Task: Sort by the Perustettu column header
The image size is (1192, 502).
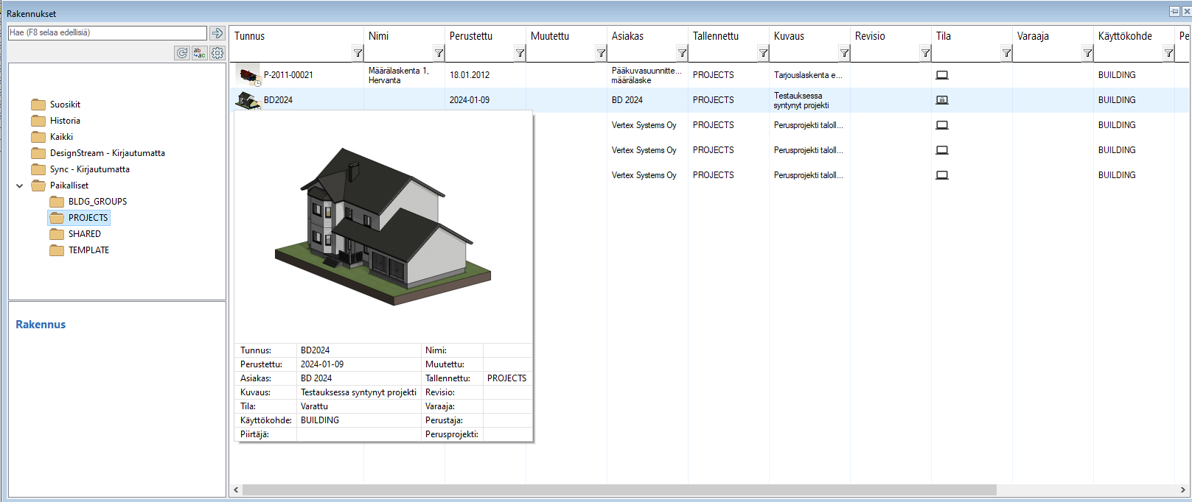Action: (x=471, y=36)
